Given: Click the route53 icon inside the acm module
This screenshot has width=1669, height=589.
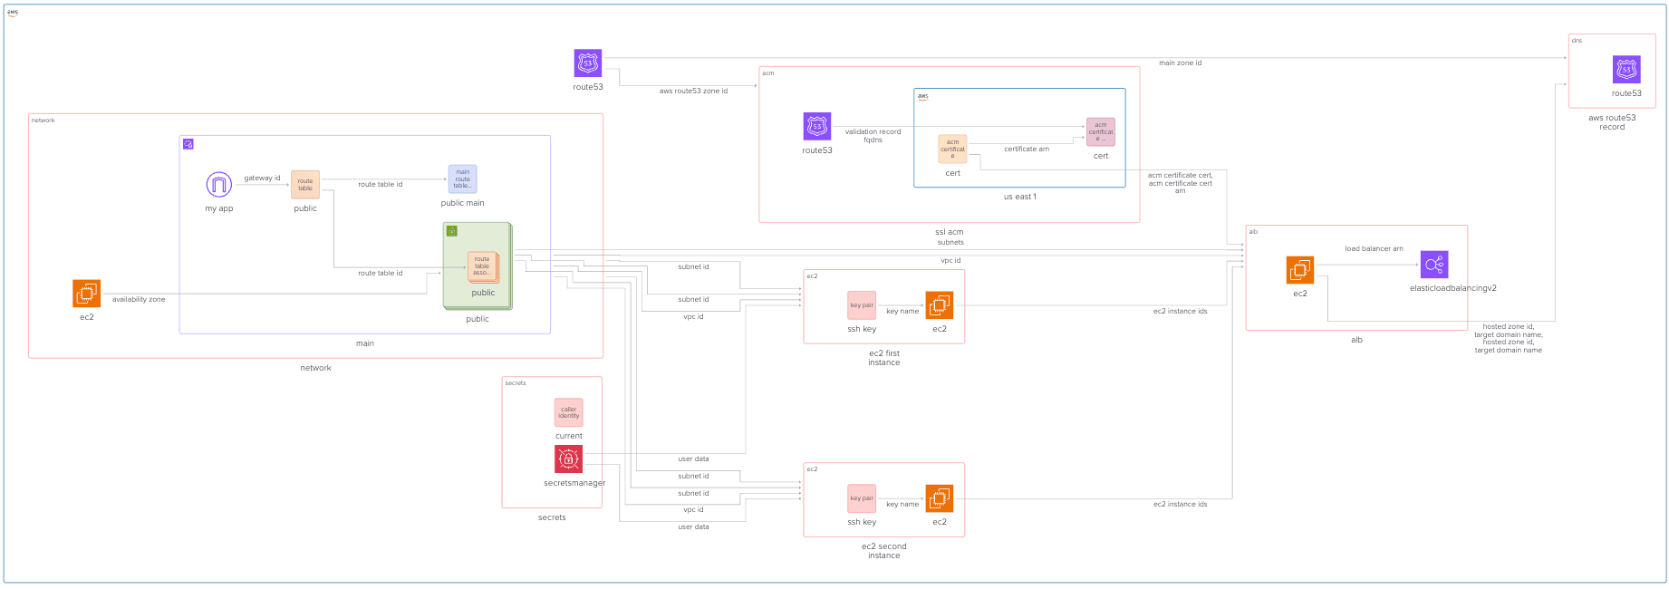Looking at the screenshot, I should (816, 127).
